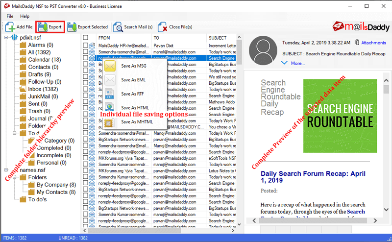Click the By Company folder icon
392x242 pixels.
(31, 185)
